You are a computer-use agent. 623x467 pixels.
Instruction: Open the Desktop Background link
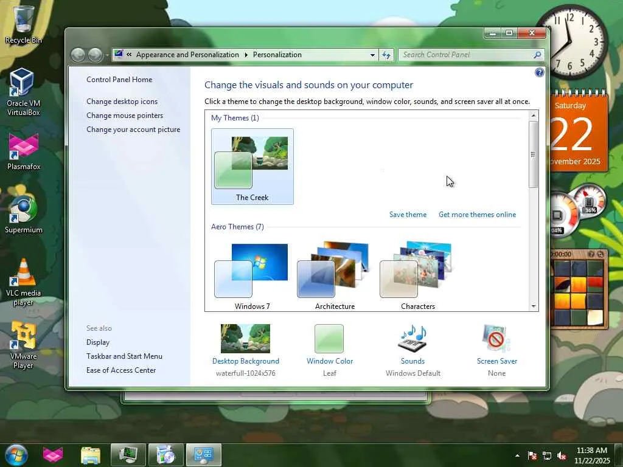coord(246,361)
